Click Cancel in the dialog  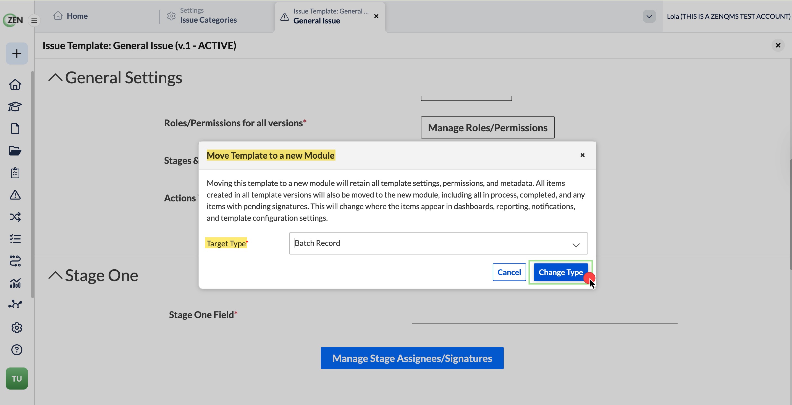[509, 272]
